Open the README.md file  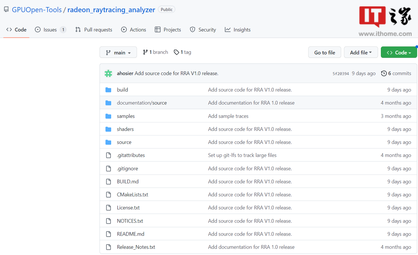pyautogui.click(x=131, y=234)
